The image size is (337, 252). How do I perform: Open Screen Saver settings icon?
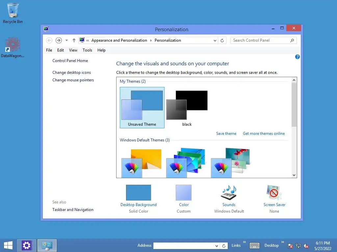pyautogui.click(x=274, y=192)
